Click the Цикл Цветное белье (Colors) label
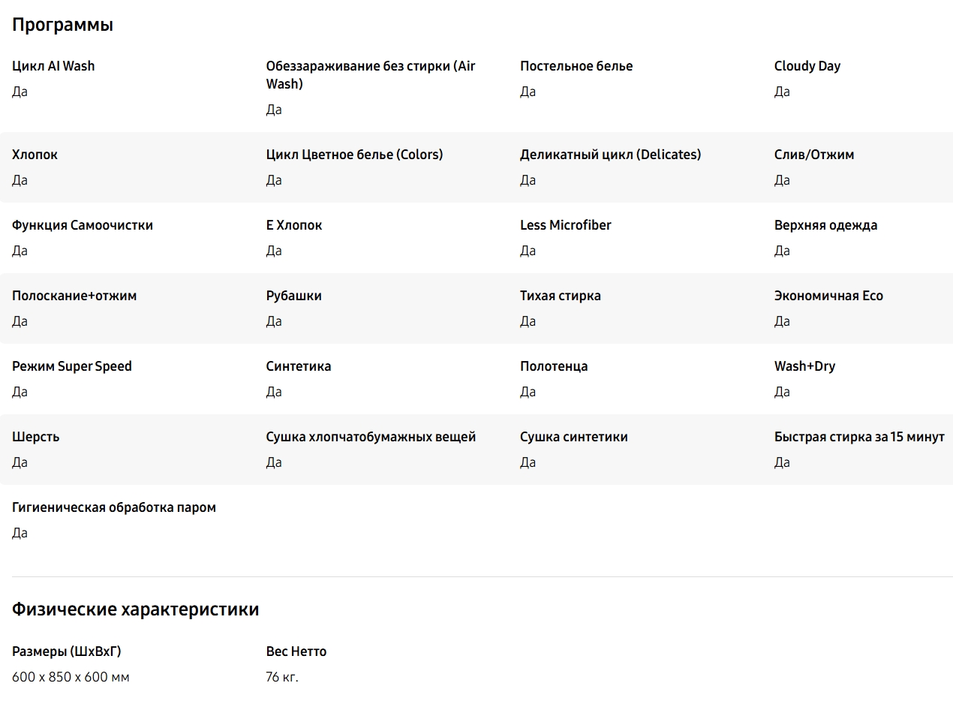The image size is (953, 707). point(354,155)
